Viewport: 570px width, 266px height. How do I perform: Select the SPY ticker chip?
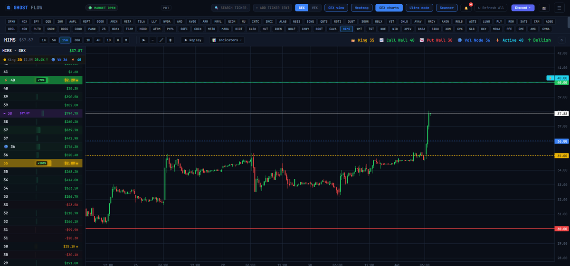pos(36,22)
